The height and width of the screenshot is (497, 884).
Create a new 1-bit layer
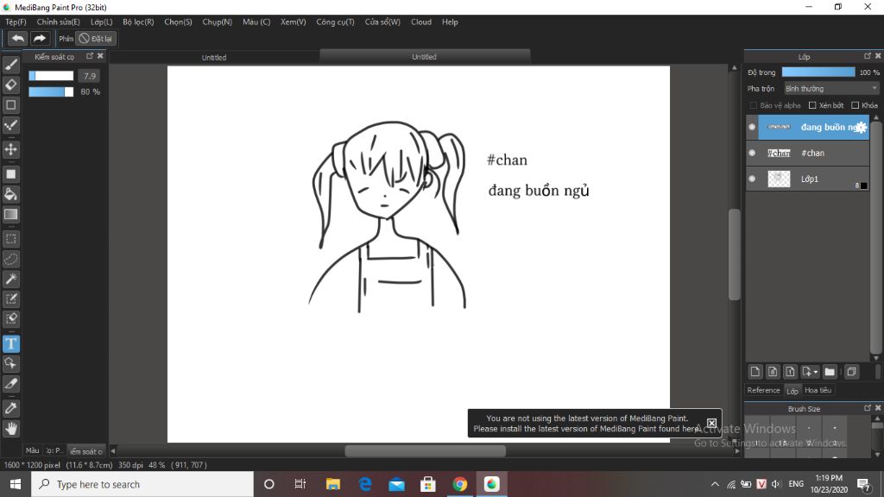[x=790, y=371]
